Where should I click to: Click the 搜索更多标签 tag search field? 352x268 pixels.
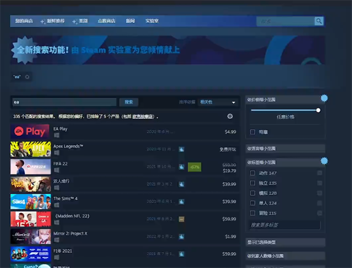[285, 225]
